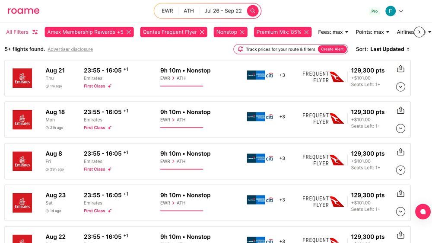Click the roame home logo
Screen dimensions: 432x243
(x=23, y=11)
